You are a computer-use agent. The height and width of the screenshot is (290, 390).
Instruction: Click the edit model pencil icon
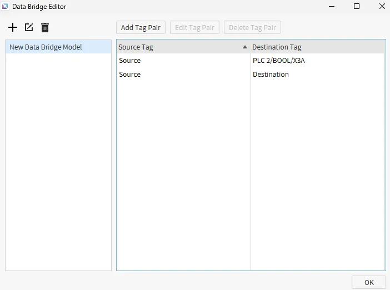tap(29, 27)
